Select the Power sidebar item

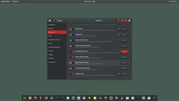click(57, 43)
